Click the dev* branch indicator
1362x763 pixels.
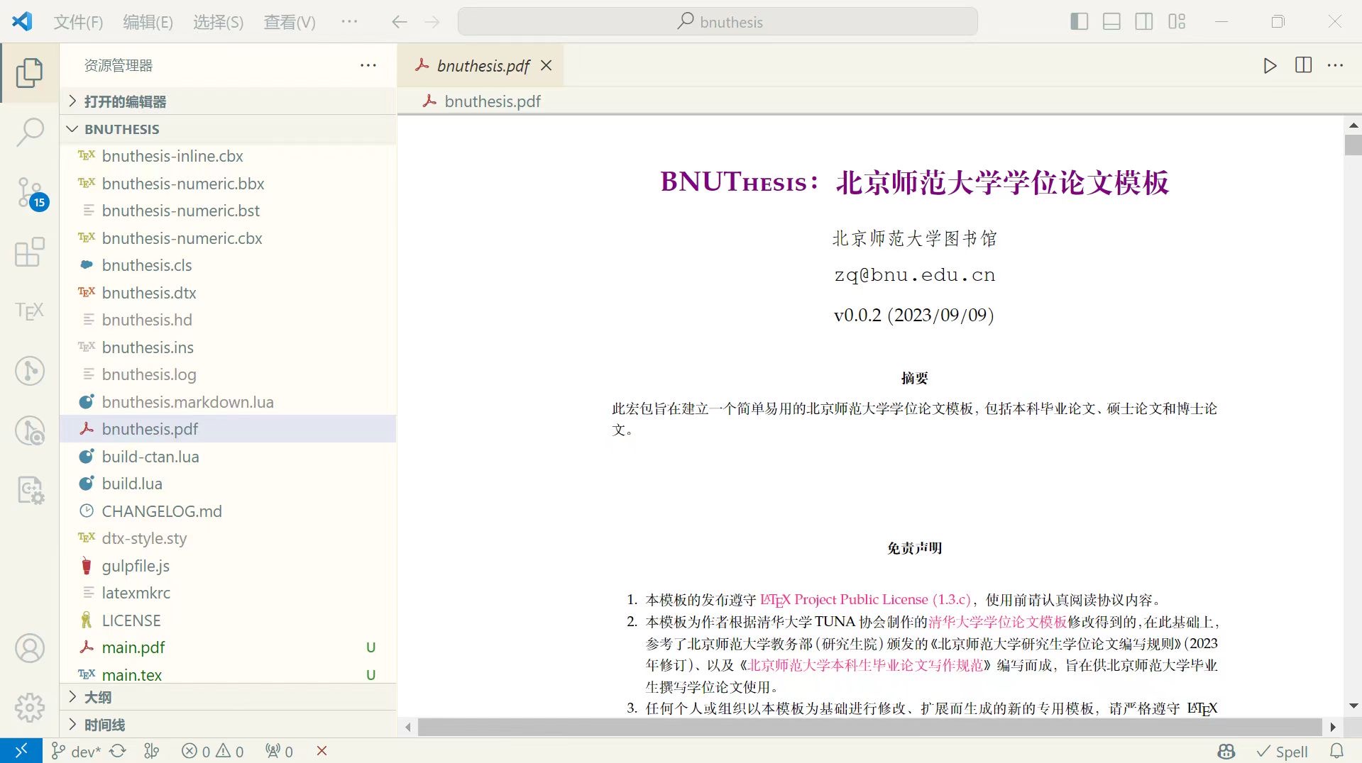click(x=76, y=751)
